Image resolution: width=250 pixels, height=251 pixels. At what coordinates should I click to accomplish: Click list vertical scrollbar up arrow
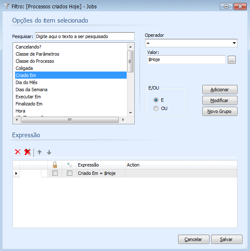pos(130,47)
